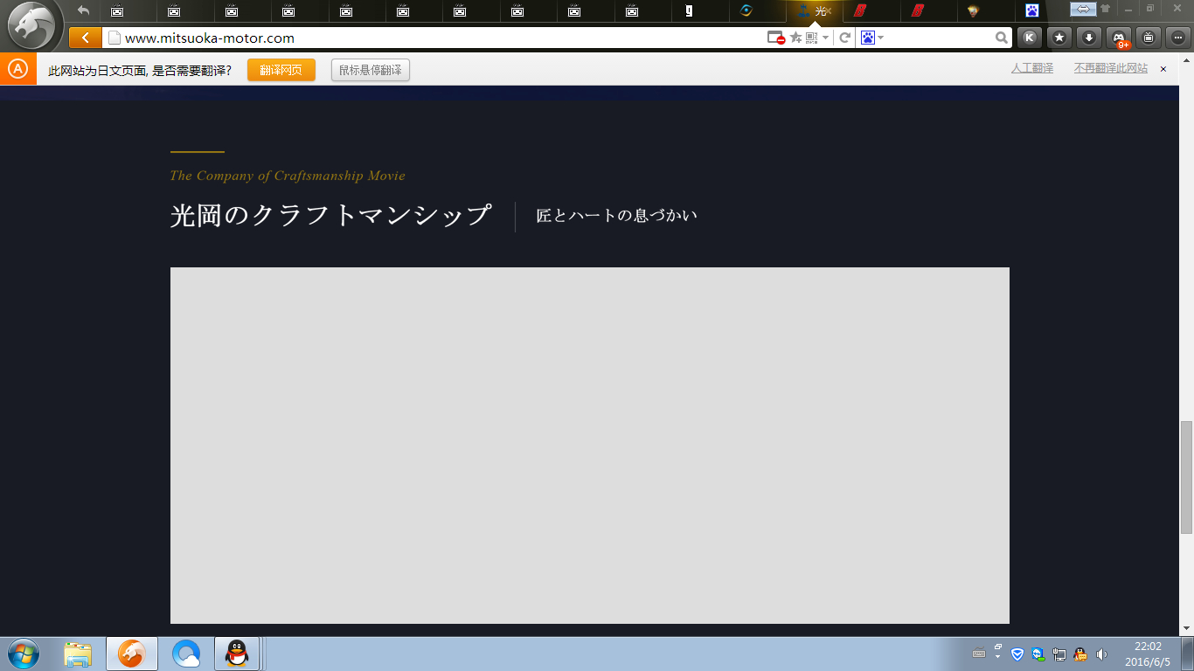The height and width of the screenshot is (671, 1194).
Task: Open Windows Explorer from the taskbar
Action: [78, 654]
